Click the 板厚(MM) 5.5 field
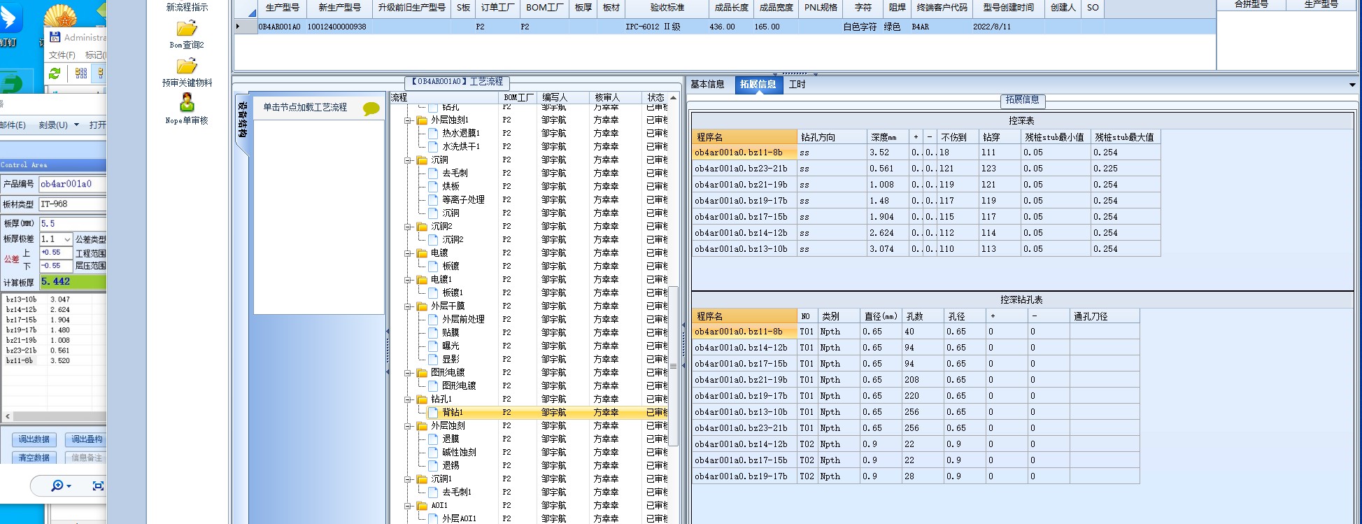This screenshot has height=524, width=1362. tap(73, 224)
